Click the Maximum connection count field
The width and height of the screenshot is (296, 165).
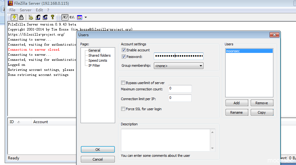click(x=180, y=89)
